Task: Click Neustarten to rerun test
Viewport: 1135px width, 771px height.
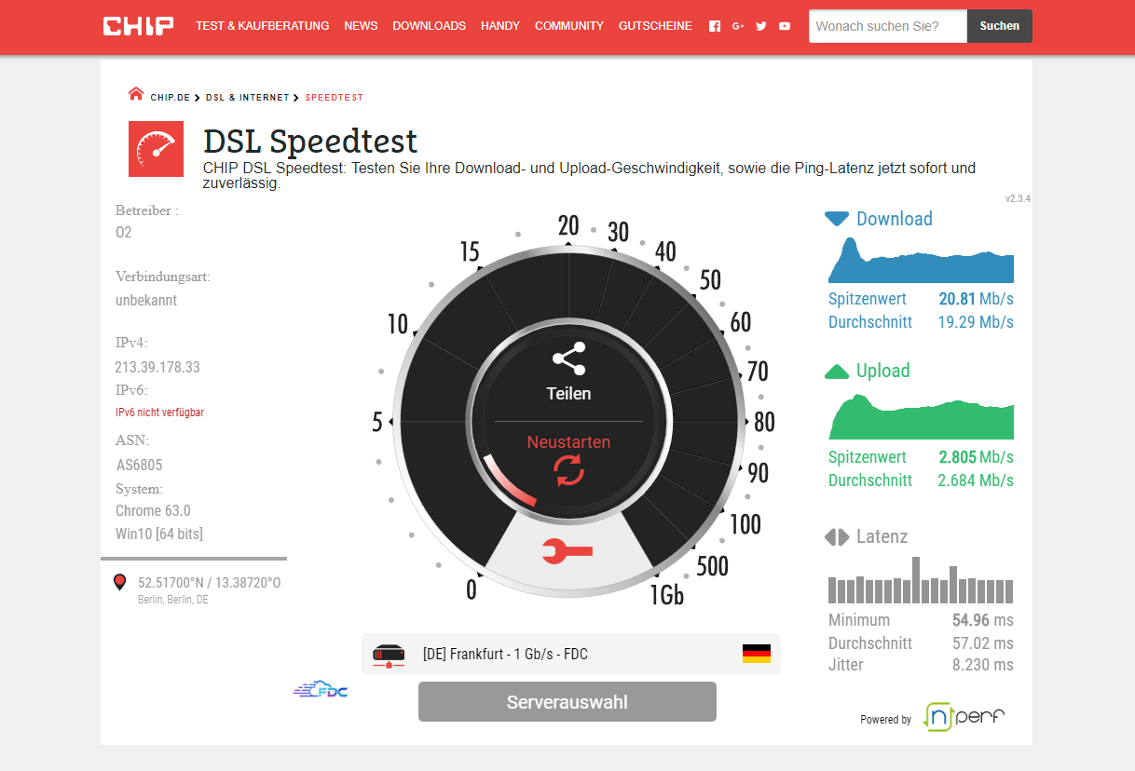Action: [568, 441]
